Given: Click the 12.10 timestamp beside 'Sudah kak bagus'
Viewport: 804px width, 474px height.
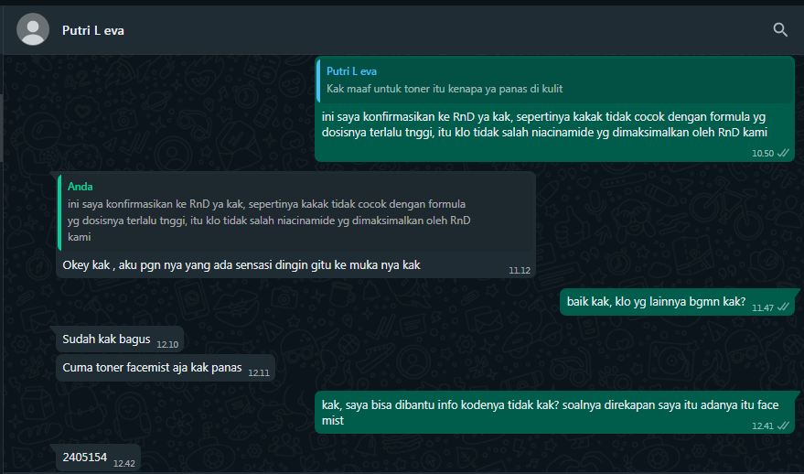Looking at the screenshot, I should pyautogui.click(x=167, y=344).
